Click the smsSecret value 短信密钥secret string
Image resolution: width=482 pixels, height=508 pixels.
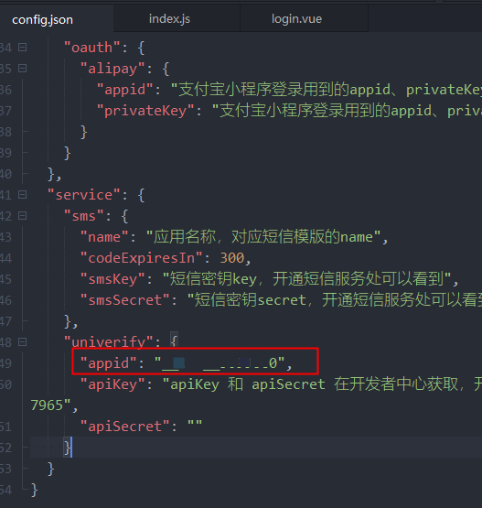pos(335,300)
